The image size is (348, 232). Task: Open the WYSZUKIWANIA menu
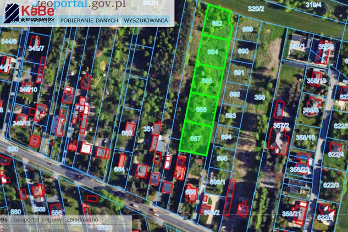[x=146, y=20]
